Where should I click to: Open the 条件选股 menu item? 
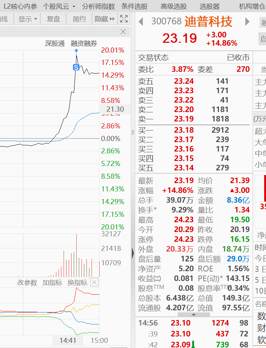coord(134,6)
